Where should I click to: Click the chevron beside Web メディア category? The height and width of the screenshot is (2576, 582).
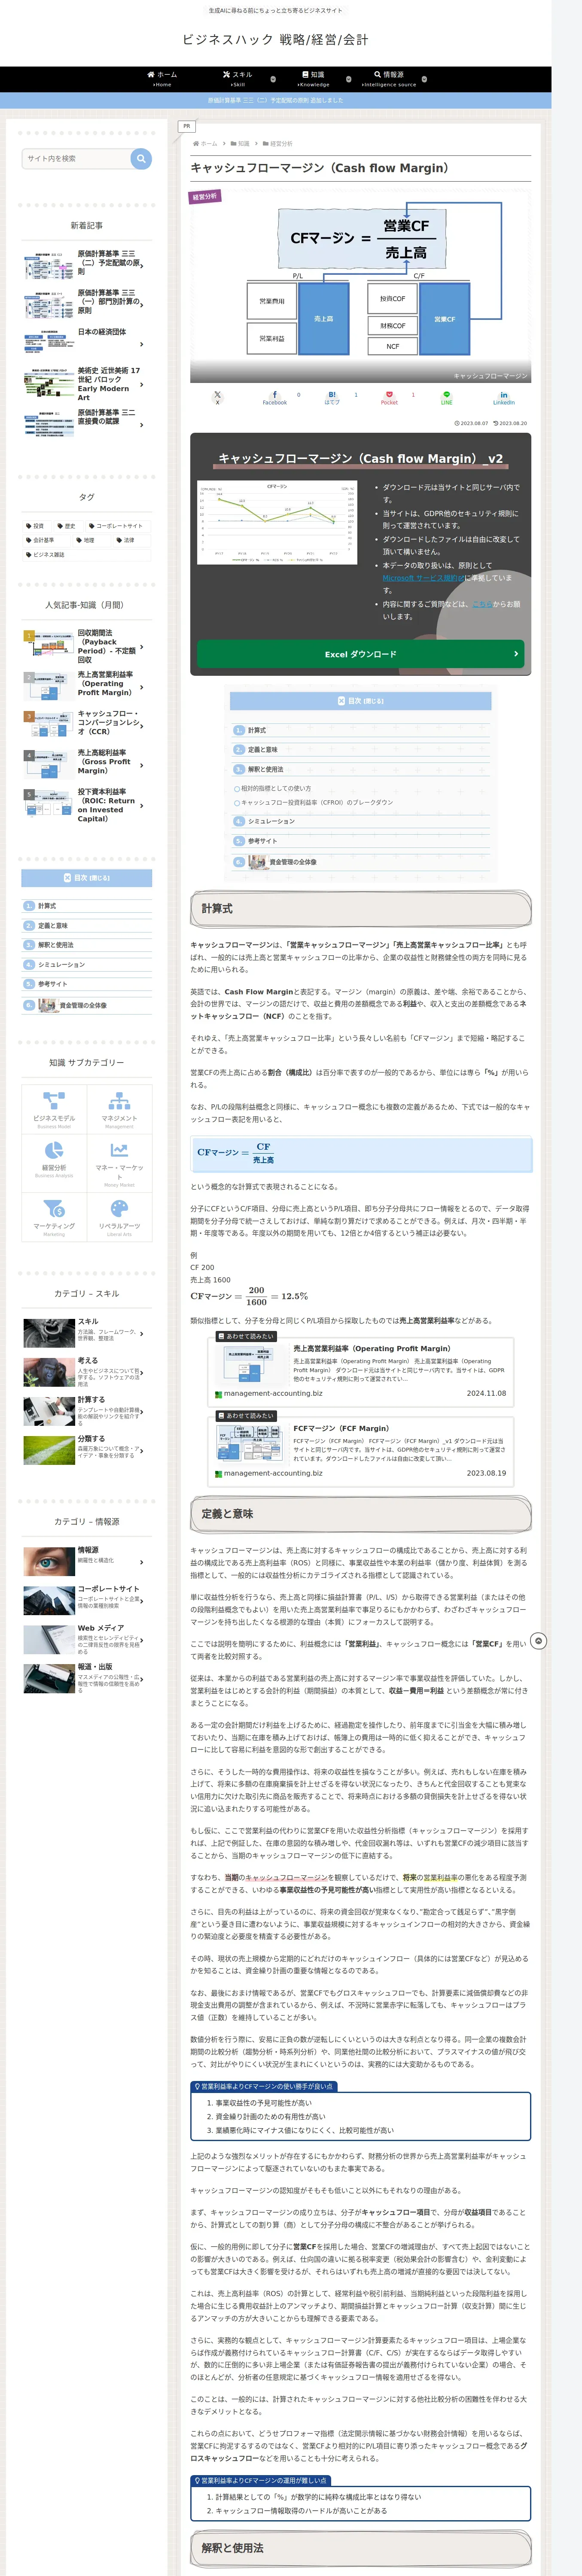[x=142, y=1641]
